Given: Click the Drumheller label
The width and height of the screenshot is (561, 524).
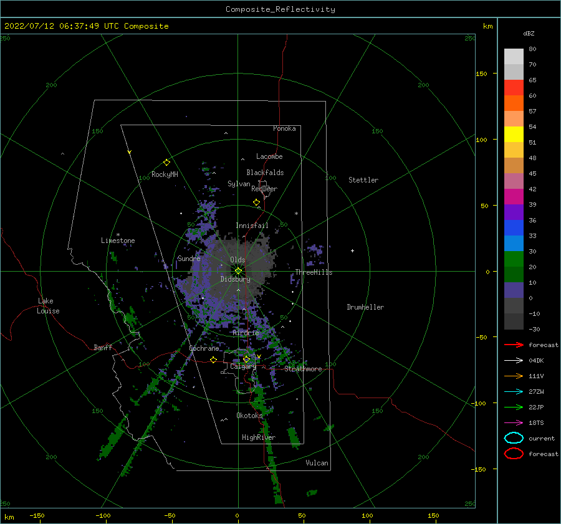Looking at the screenshot, I should coord(365,307).
